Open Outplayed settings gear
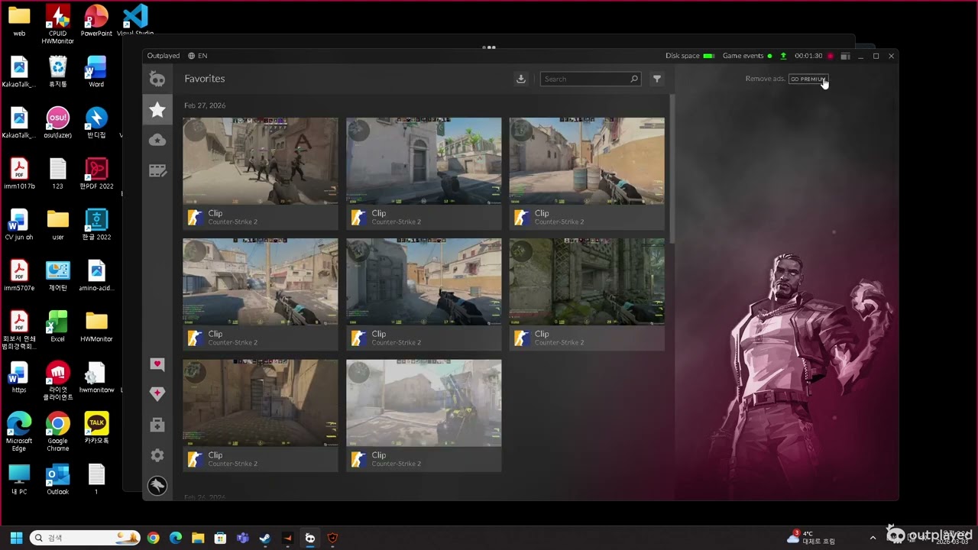Viewport: 978px width, 550px height. click(157, 455)
